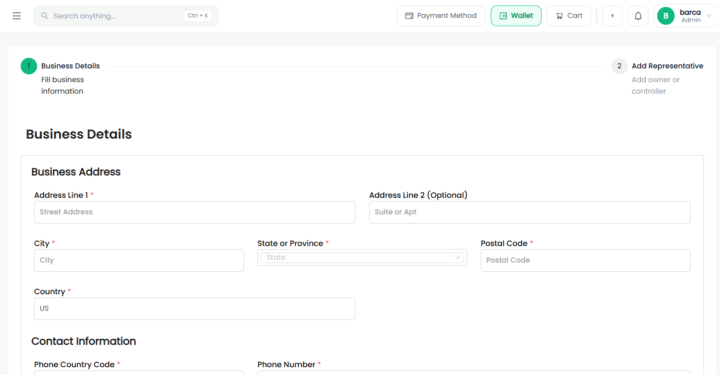The image size is (720, 375).
Task: Click the "Business Details" page heading
Action: click(x=79, y=134)
